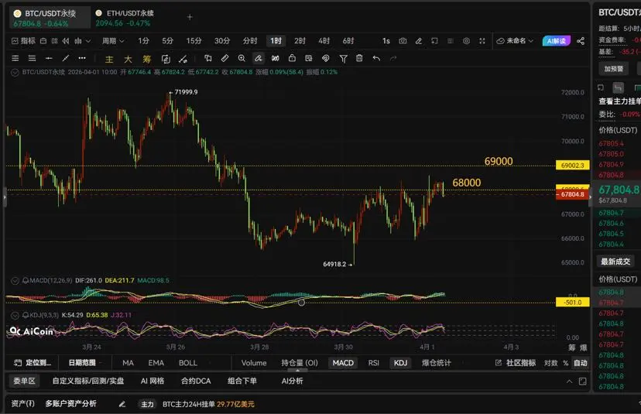This screenshot has height=414, width=641.
Task: Open the 周期 period dropdown
Action: 113,41
